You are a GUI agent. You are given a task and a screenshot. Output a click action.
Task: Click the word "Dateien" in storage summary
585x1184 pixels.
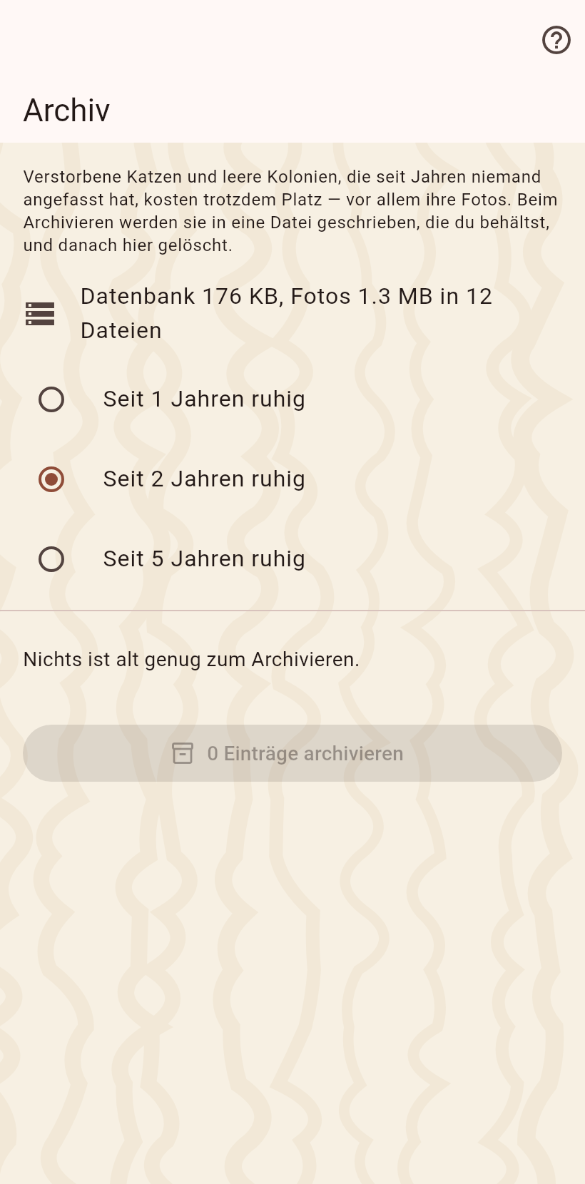(121, 331)
